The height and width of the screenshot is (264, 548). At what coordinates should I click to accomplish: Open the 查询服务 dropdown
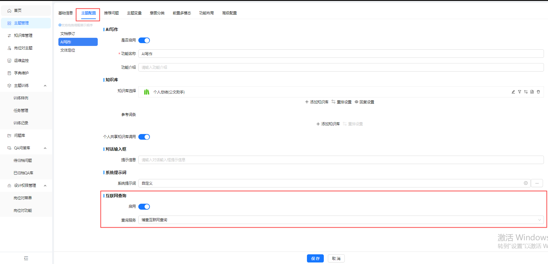click(341, 220)
